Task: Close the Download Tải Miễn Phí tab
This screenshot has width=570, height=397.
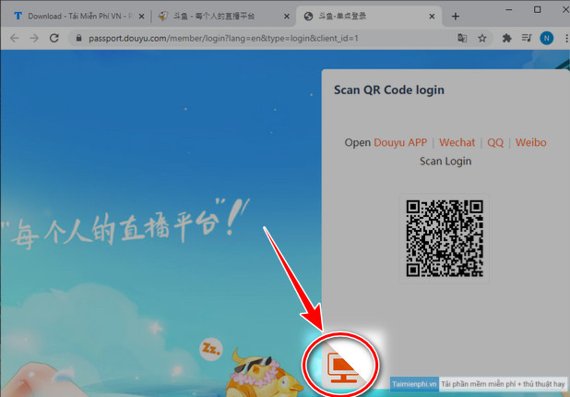Action: (x=141, y=17)
